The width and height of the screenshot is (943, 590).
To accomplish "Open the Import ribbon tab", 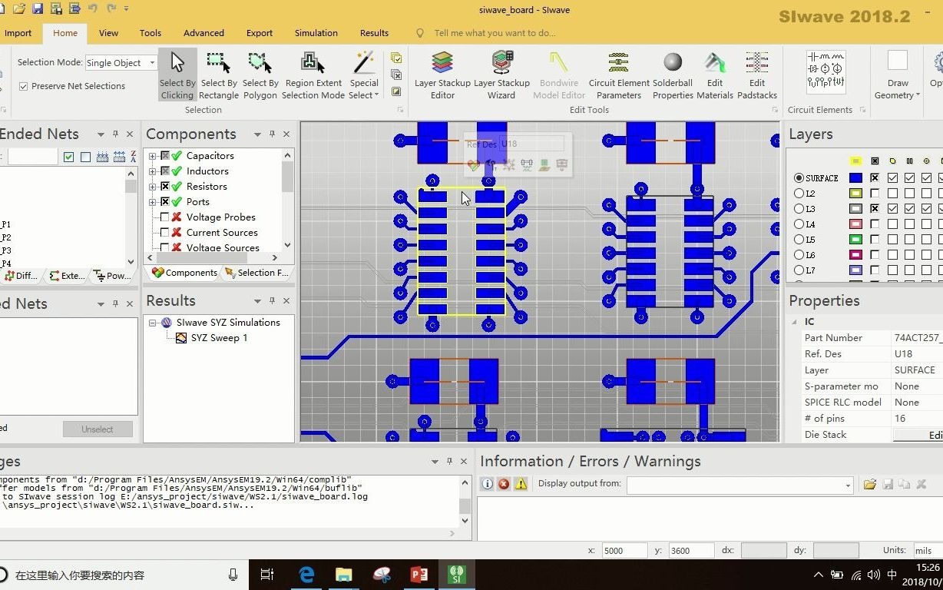I will [18, 33].
